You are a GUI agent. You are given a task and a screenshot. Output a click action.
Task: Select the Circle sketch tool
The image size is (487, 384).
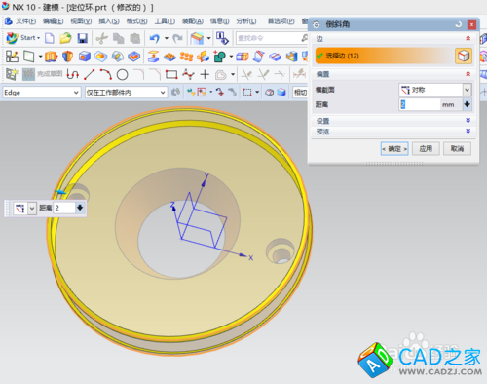coord(123,75)
